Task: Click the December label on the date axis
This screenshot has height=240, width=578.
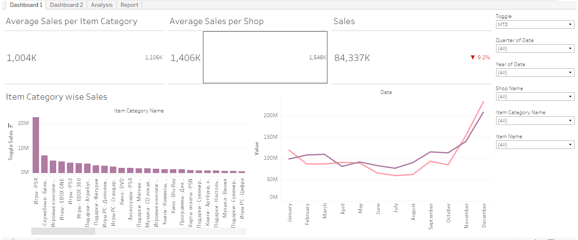Action: (484, 215)
